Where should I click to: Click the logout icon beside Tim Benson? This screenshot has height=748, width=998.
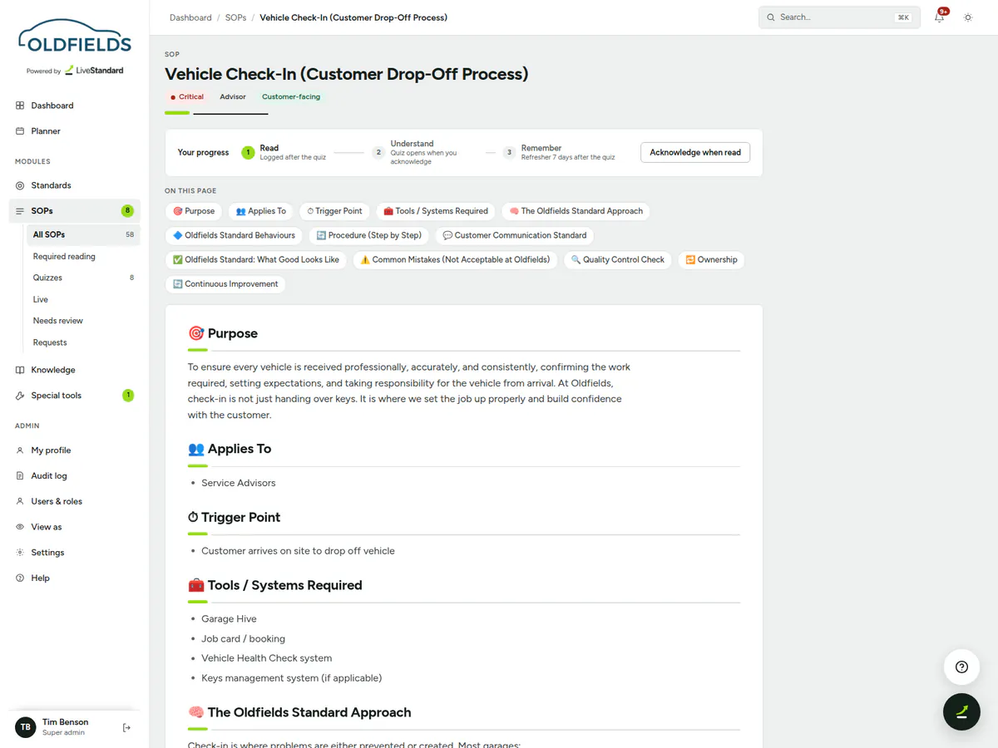[x=126, y=728]
